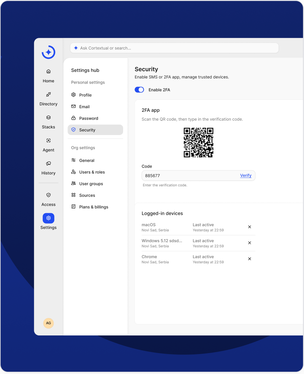
Task: Click the Cortextual logo icon
Action: tap(48, 52)
